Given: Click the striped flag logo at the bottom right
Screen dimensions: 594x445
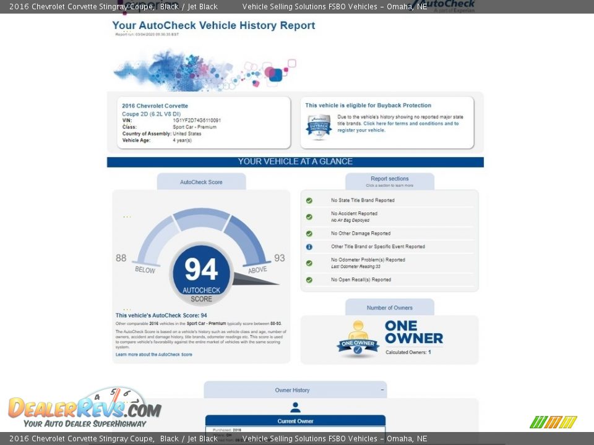Looking at the screenshot, I should pyautogui.click(x=553, y=422).
